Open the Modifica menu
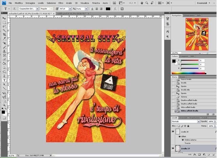Screen dimensions: 217x158 pos(19,3)
